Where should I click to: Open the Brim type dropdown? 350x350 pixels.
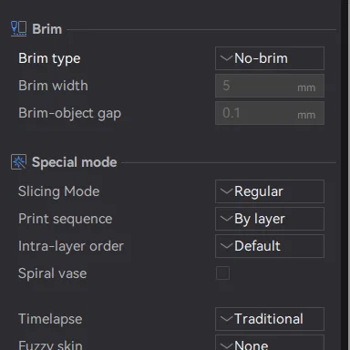270,58
